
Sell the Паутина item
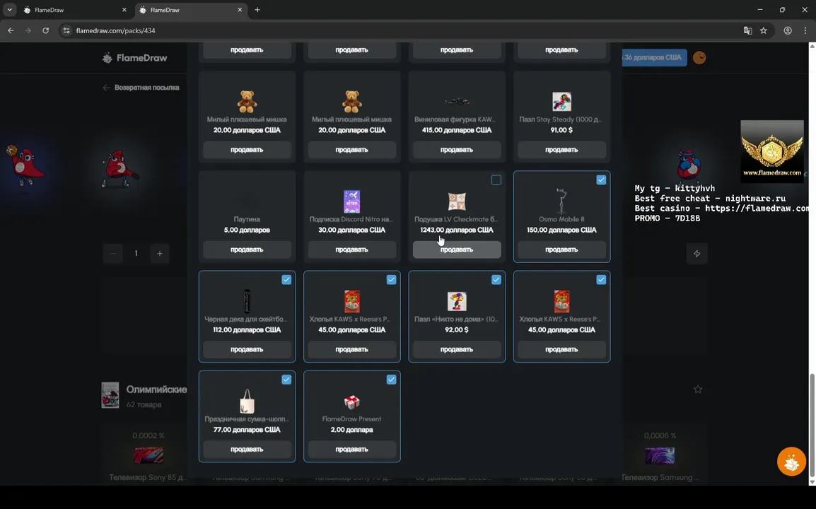pyautogui.click(x=247, y=250)
